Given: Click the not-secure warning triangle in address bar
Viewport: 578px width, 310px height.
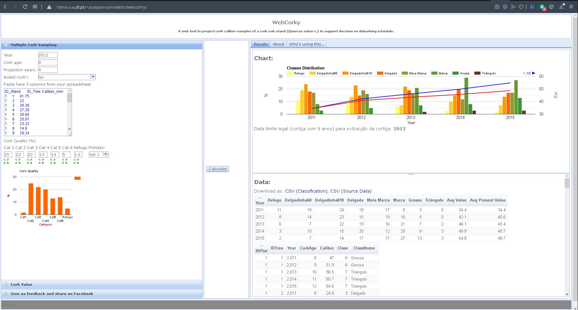Looking at the screenshot, I should [49, 7].
